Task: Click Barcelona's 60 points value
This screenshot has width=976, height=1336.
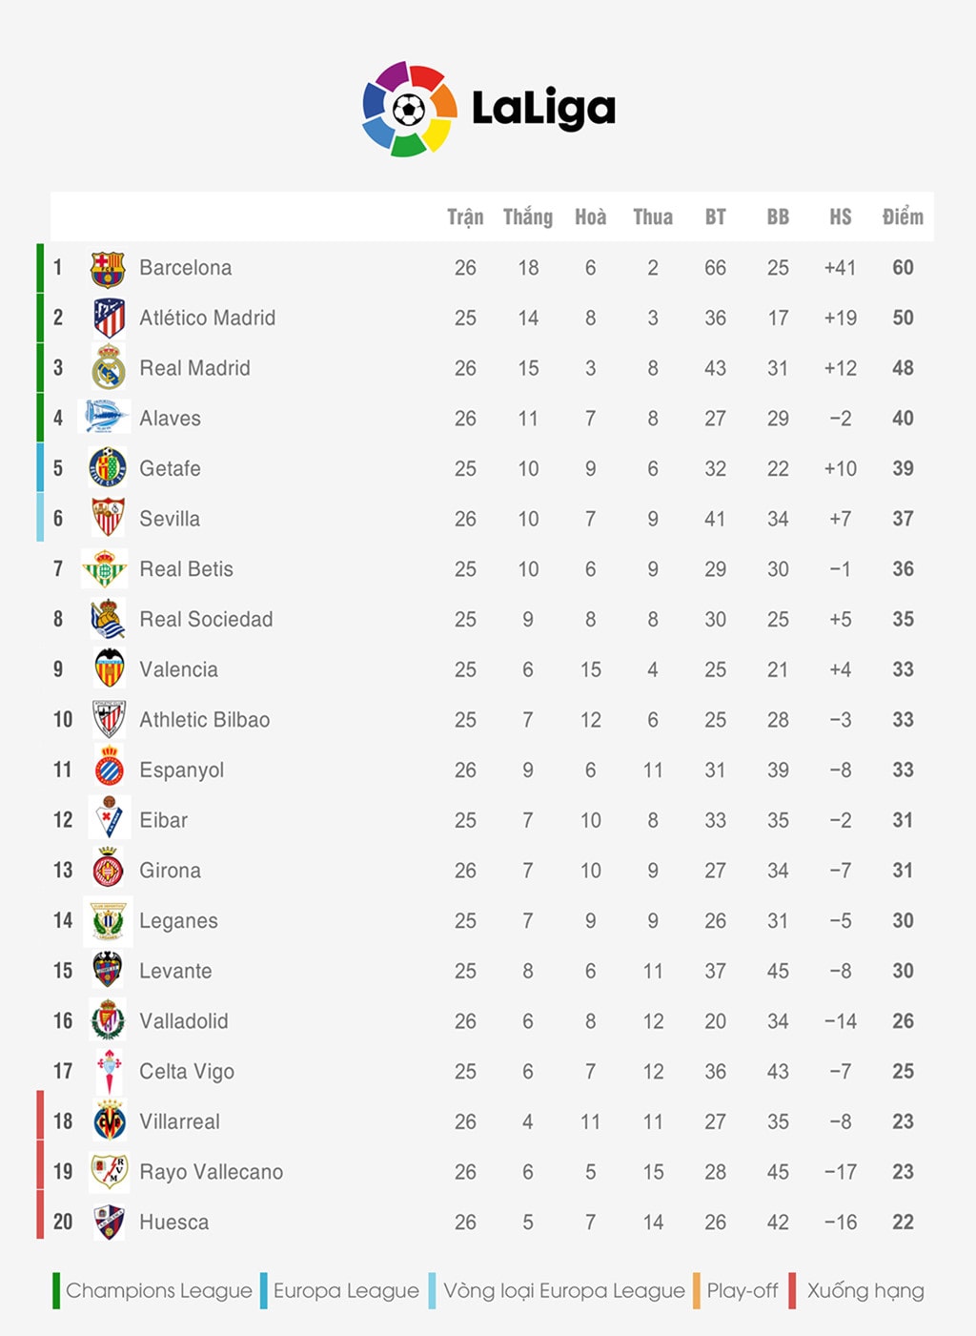Action: click(903, 268)
